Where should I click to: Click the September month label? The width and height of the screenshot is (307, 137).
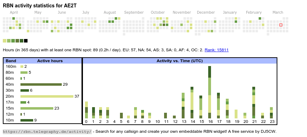coord(134,13)
